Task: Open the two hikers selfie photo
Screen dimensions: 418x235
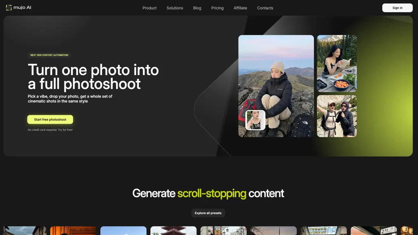Action: coord(337,116)
